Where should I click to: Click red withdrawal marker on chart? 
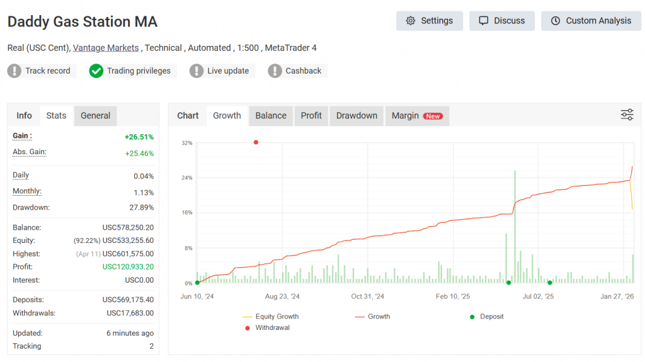(256, 142)
